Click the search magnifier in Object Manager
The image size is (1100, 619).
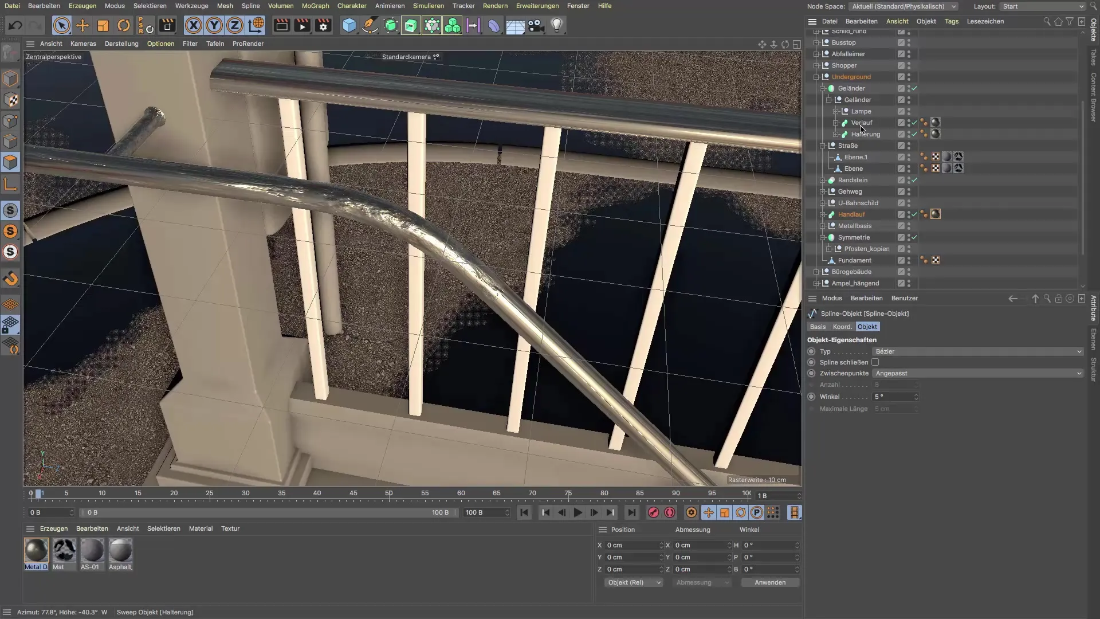1047,21
